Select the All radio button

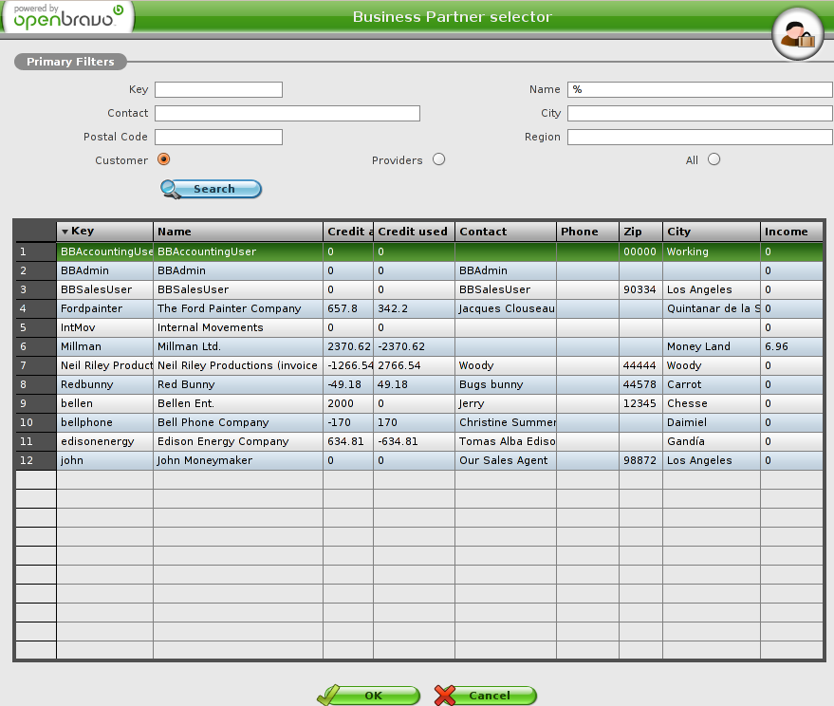714,159
